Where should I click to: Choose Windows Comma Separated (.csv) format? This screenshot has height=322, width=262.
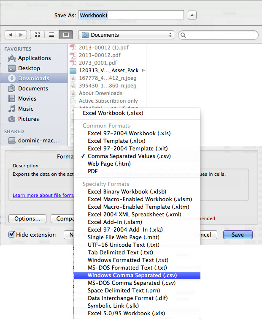[x=132, y=275]
